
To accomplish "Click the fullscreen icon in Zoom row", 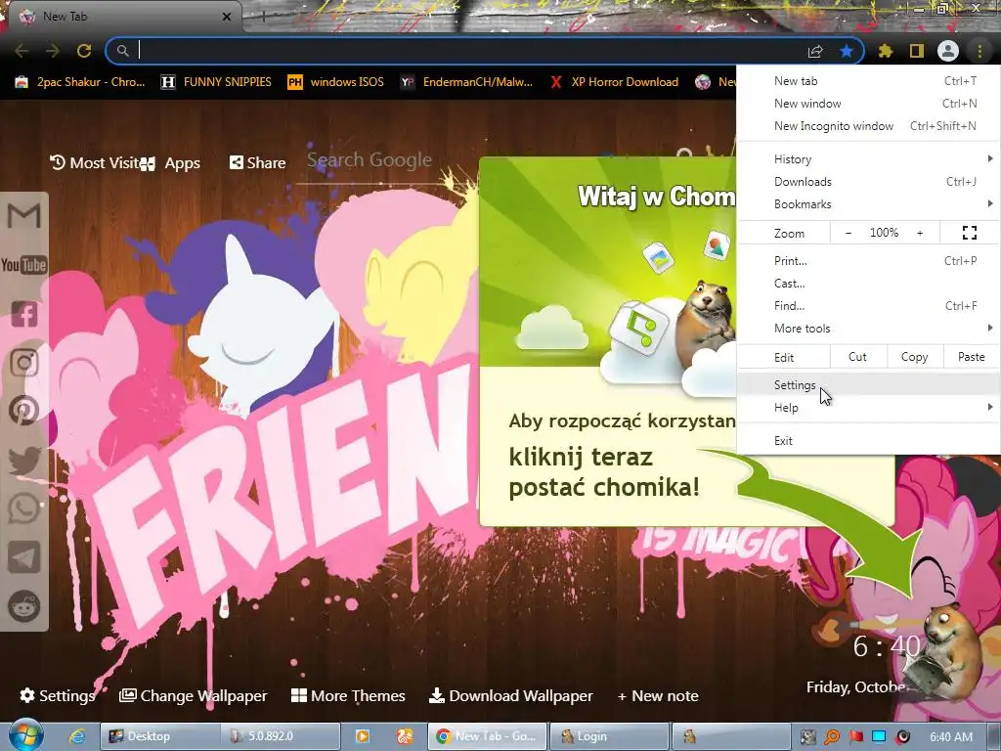I will [969, 233].
